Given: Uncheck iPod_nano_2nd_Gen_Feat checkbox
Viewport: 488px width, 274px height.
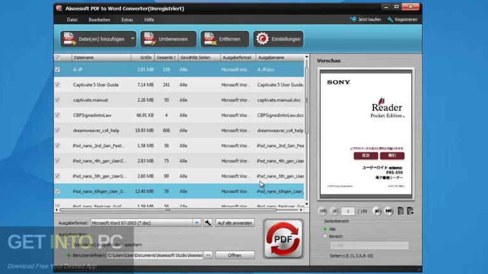Looking at the screenshot, I should click(x=58, y=146).
